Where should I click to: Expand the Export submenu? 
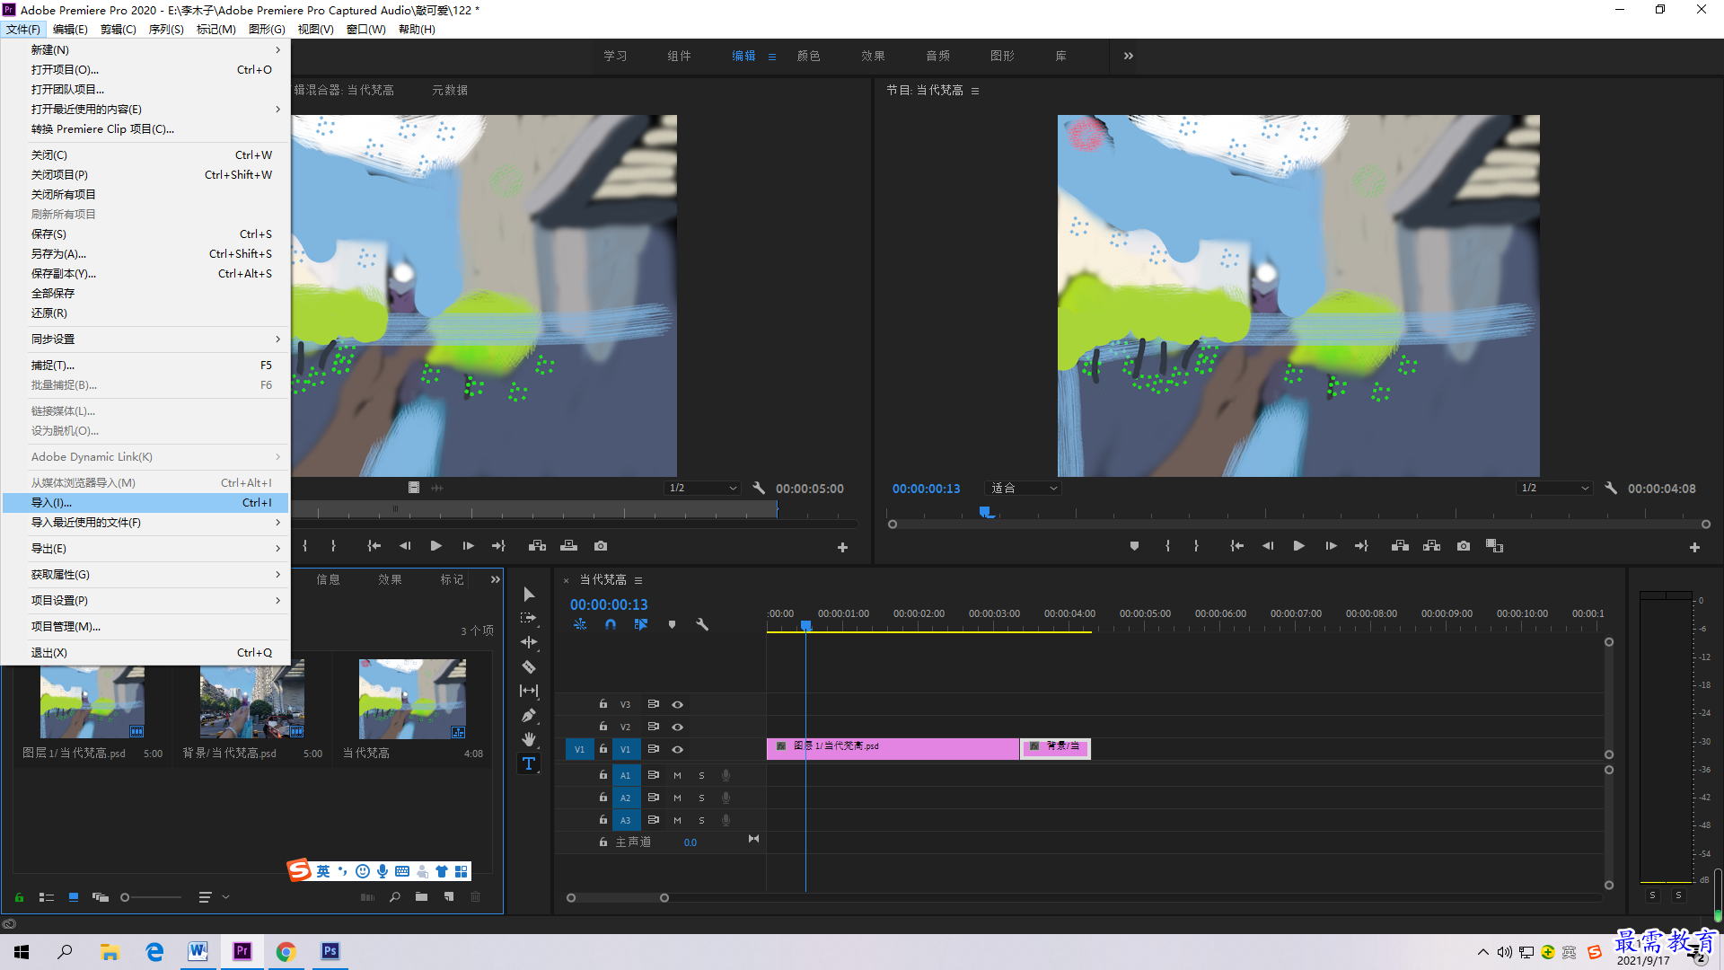click(x=277, y=549)
